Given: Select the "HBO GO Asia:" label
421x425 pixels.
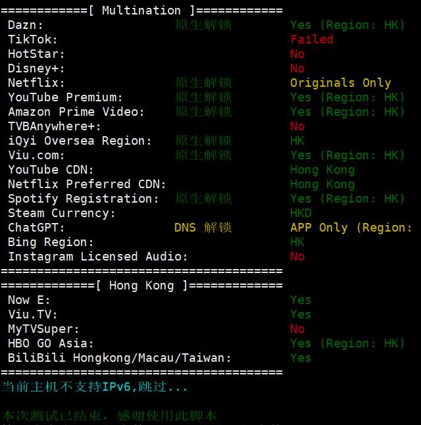Looking at the screenshot, I should (51, 343).
